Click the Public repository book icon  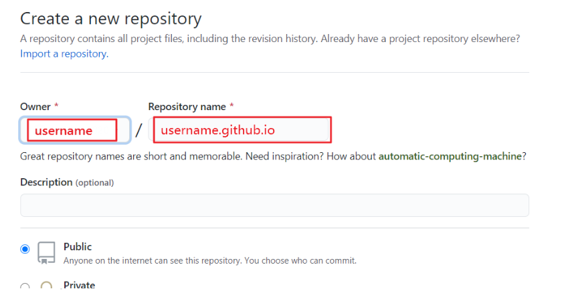coord(46,253)
